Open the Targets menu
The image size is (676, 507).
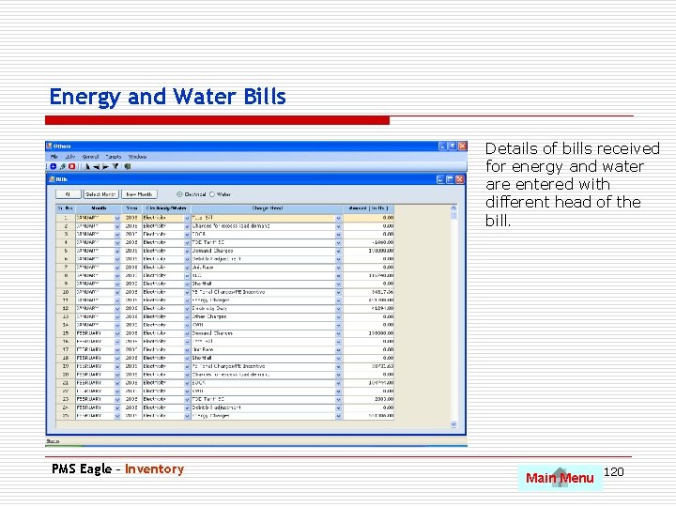click(114, 157)
